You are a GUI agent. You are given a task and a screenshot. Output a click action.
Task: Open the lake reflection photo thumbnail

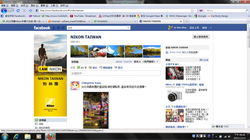click(x=152, y=51)
